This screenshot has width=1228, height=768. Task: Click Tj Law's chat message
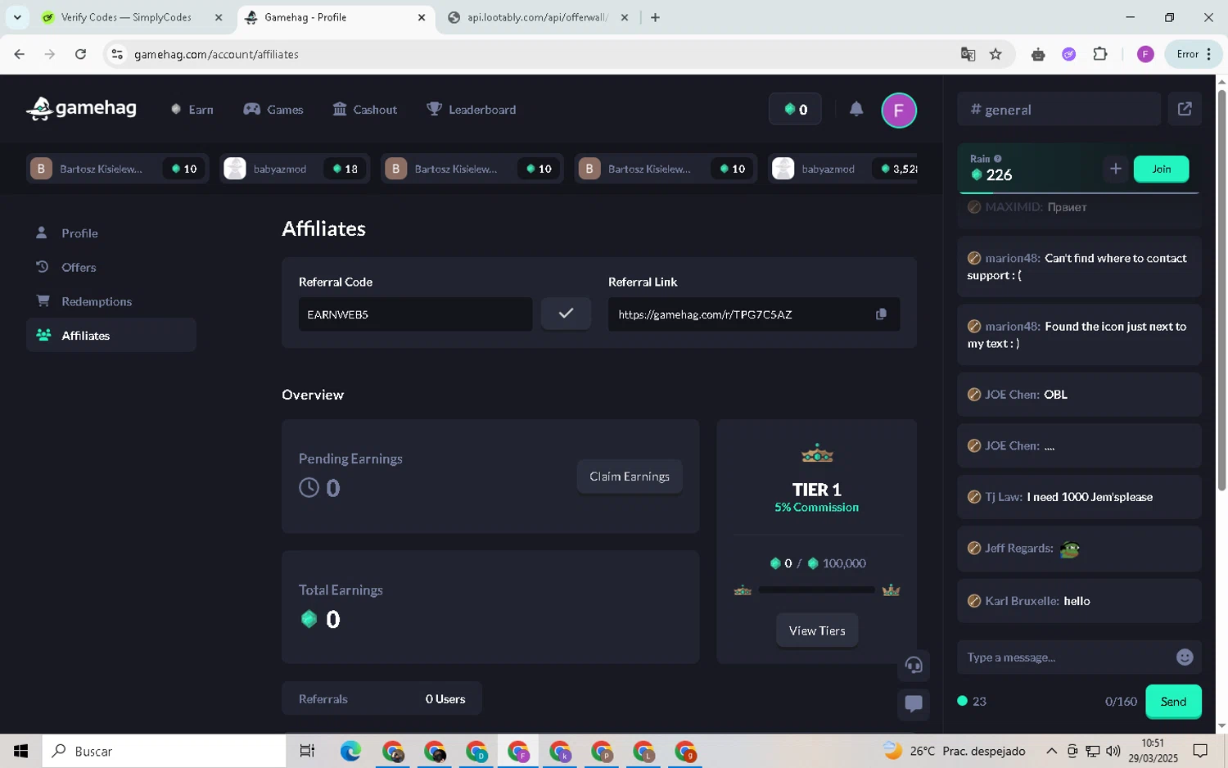1079,497
